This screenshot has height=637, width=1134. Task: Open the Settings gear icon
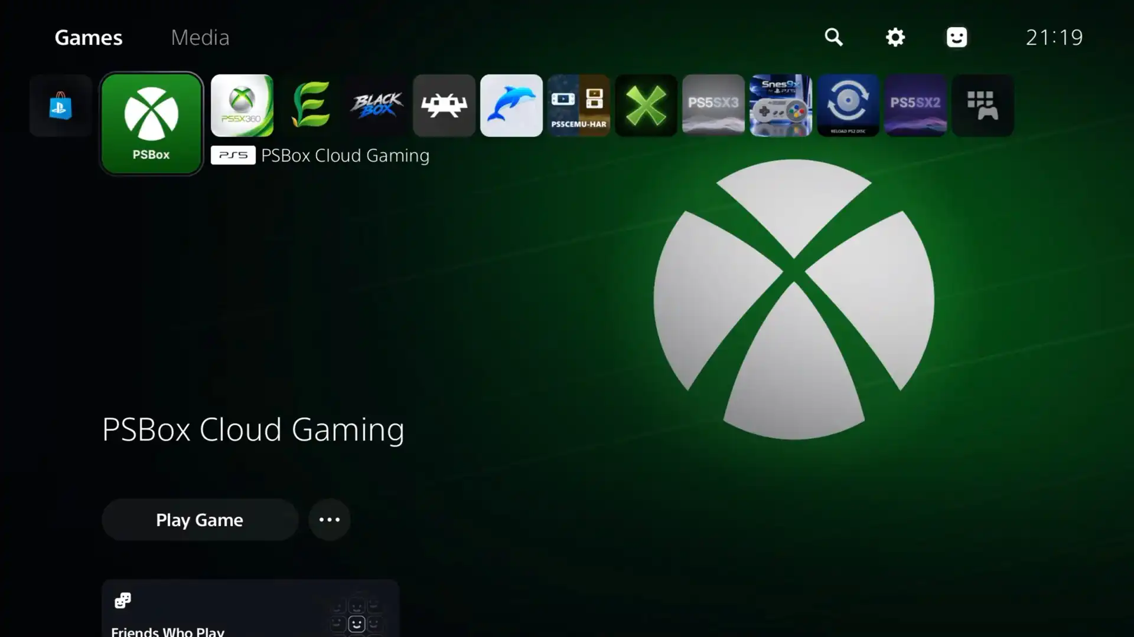(895, 37)
